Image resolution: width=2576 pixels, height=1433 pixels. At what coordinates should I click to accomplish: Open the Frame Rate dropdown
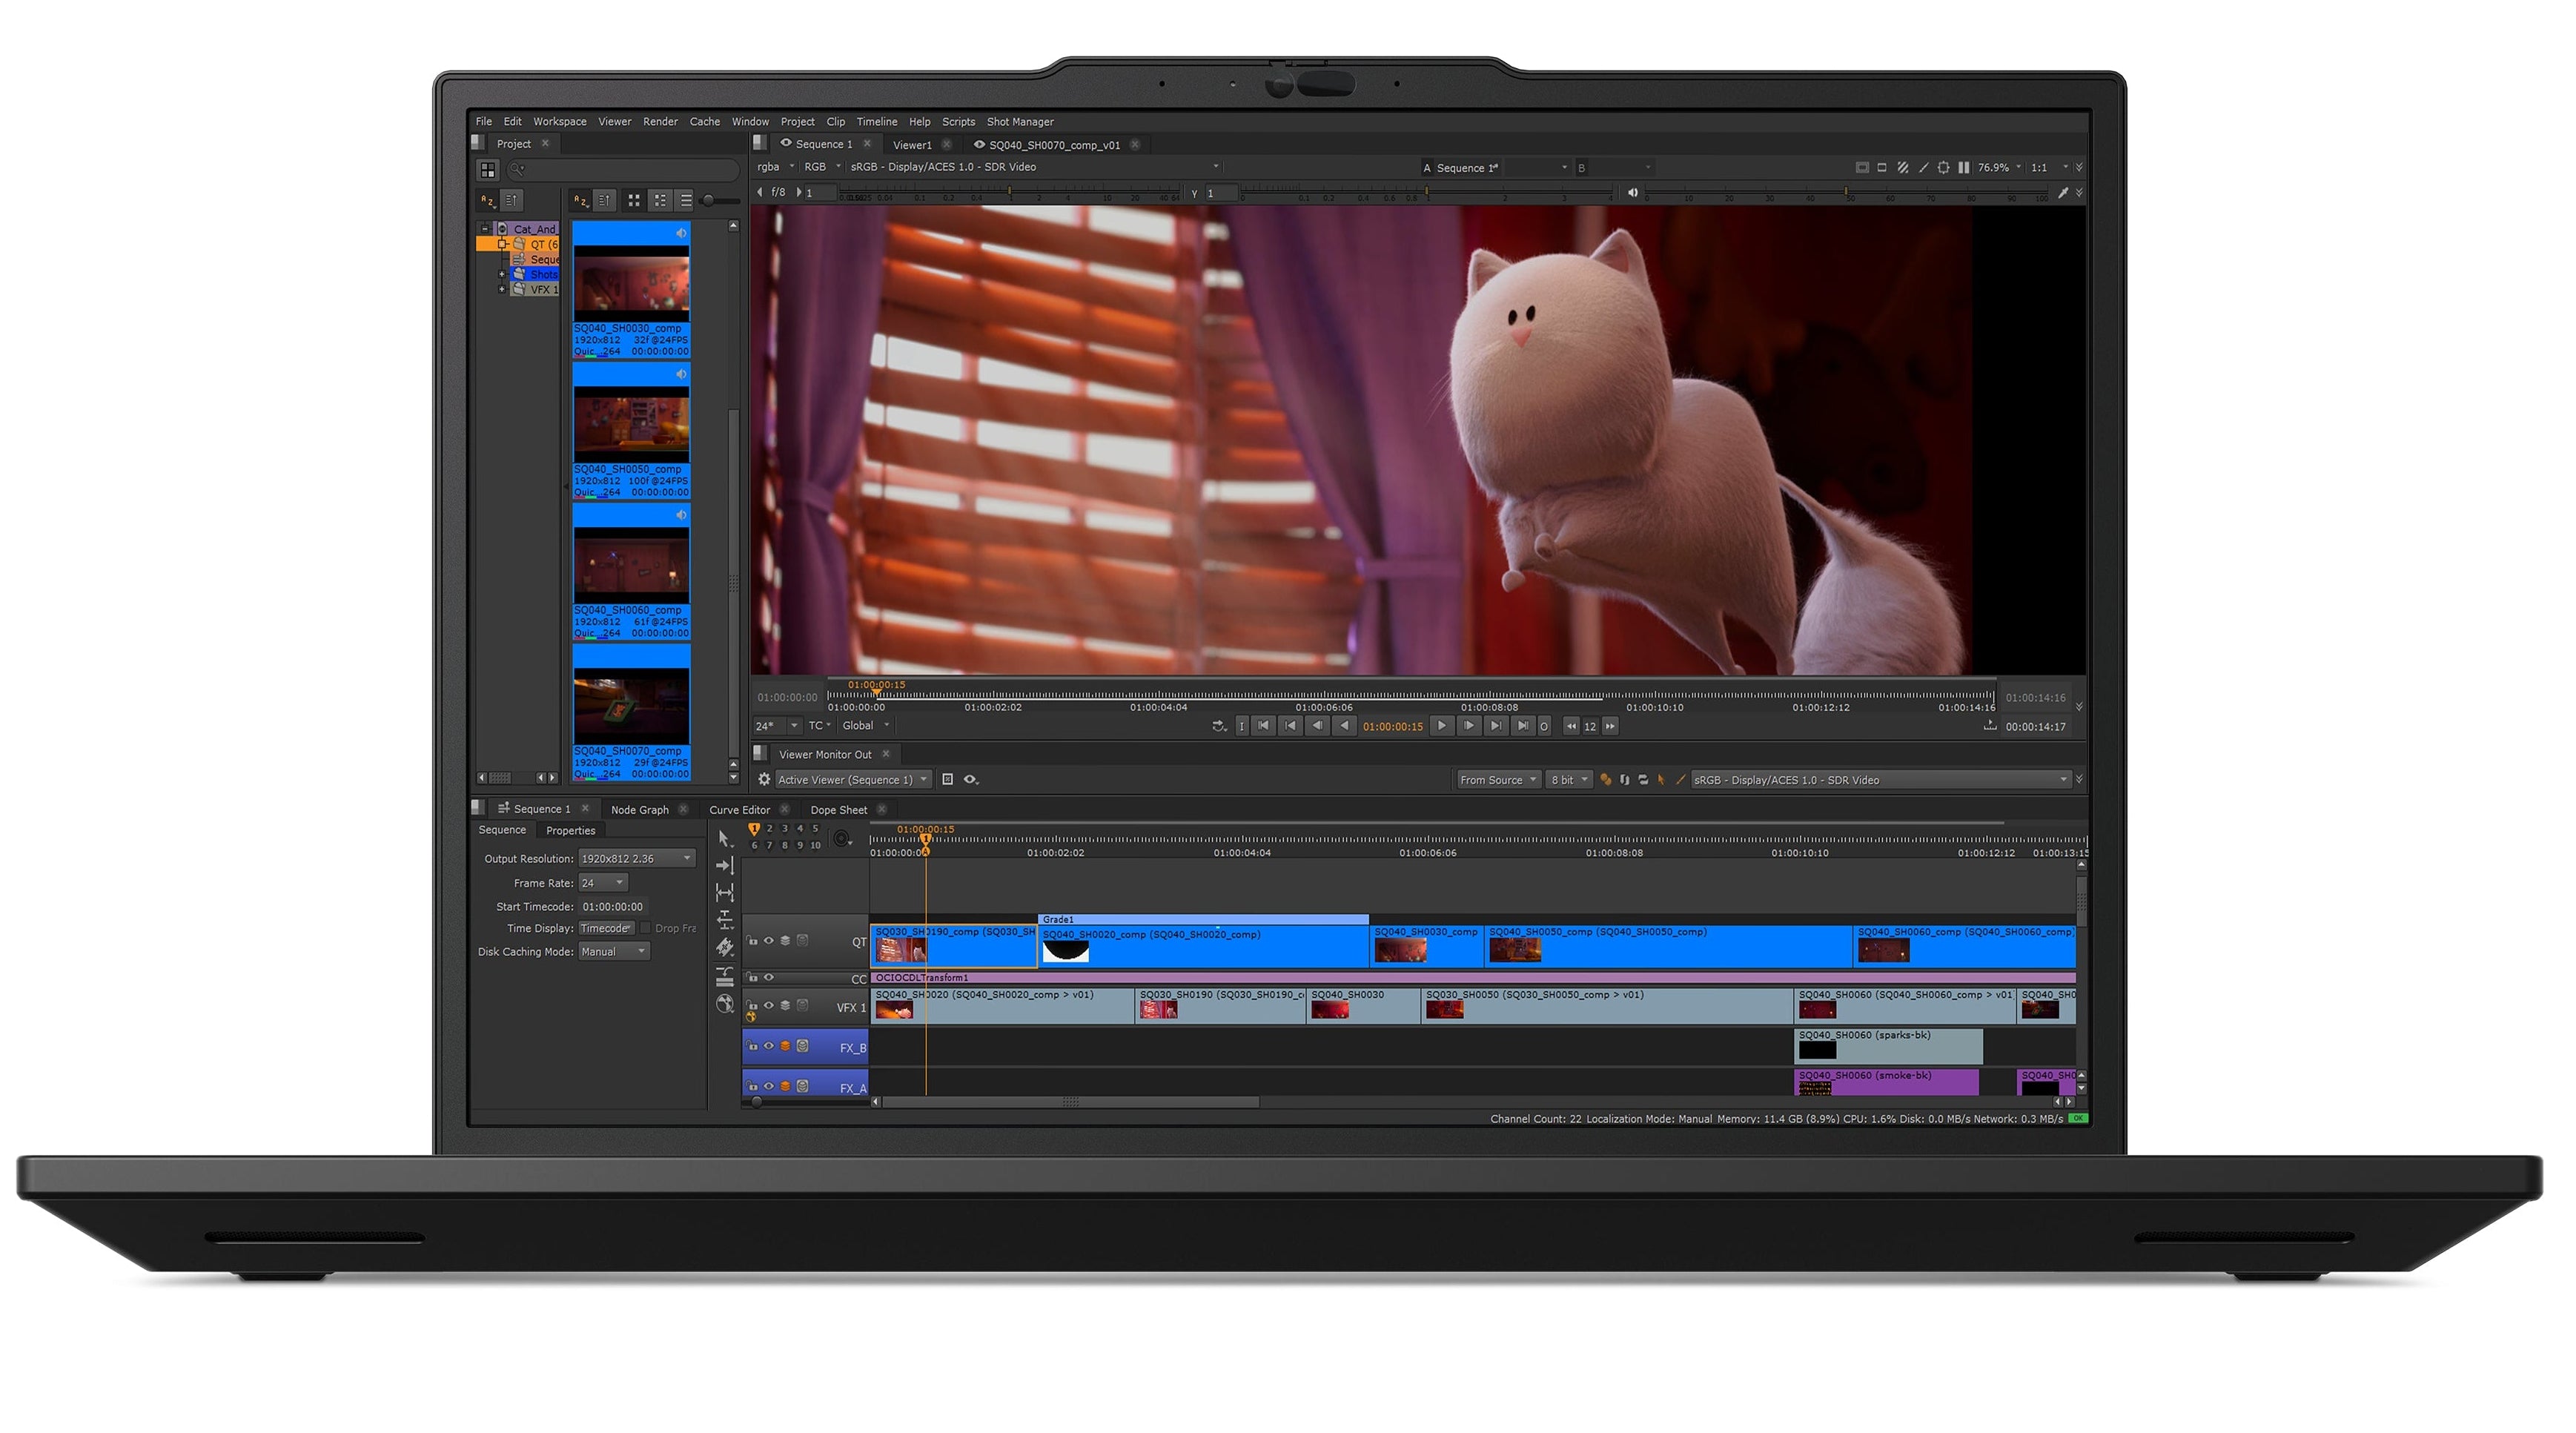(603, 883)
